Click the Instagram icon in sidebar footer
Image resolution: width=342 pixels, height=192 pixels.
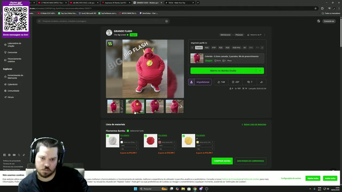[x=9, y=155]
